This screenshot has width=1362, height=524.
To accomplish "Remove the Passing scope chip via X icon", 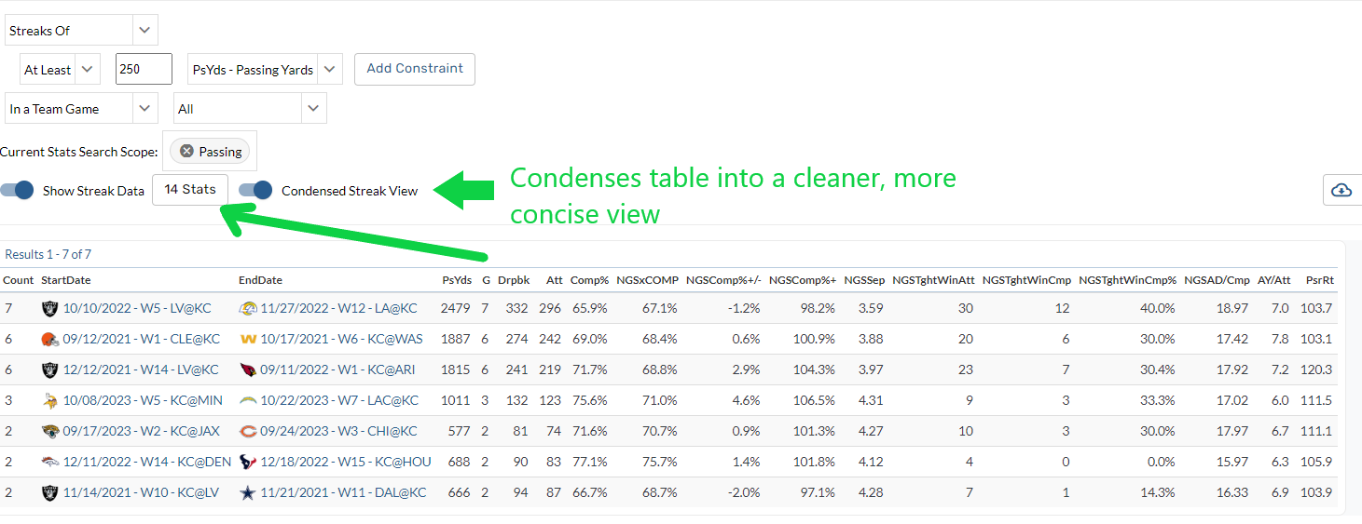I will click(x=187, y=151).
